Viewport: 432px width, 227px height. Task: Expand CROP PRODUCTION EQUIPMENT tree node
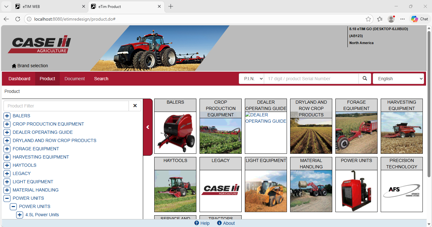[7, 124]
